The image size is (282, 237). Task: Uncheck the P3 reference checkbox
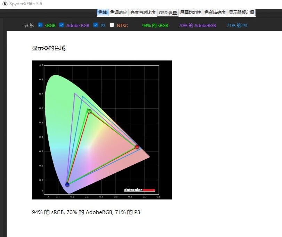tap(96, 25)
